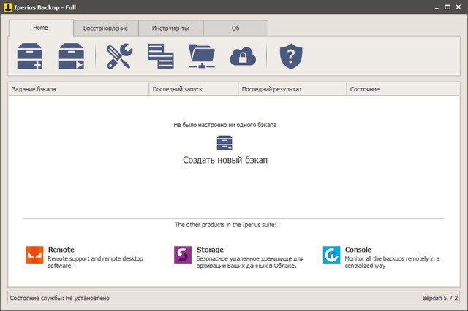This screenshot has height=311, width=468.
Task: Click the network folder toolbar icon
Action: [x=202, y=56]
